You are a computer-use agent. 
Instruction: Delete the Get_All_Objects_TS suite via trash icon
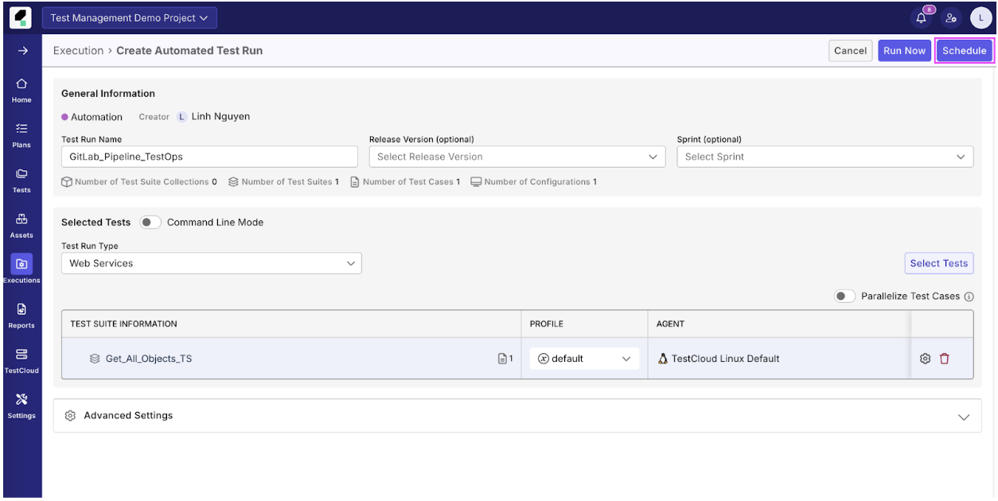coord(945,359)
